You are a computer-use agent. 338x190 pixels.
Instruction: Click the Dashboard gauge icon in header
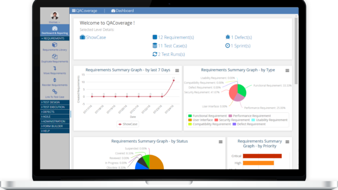click(x=113, y=11)
